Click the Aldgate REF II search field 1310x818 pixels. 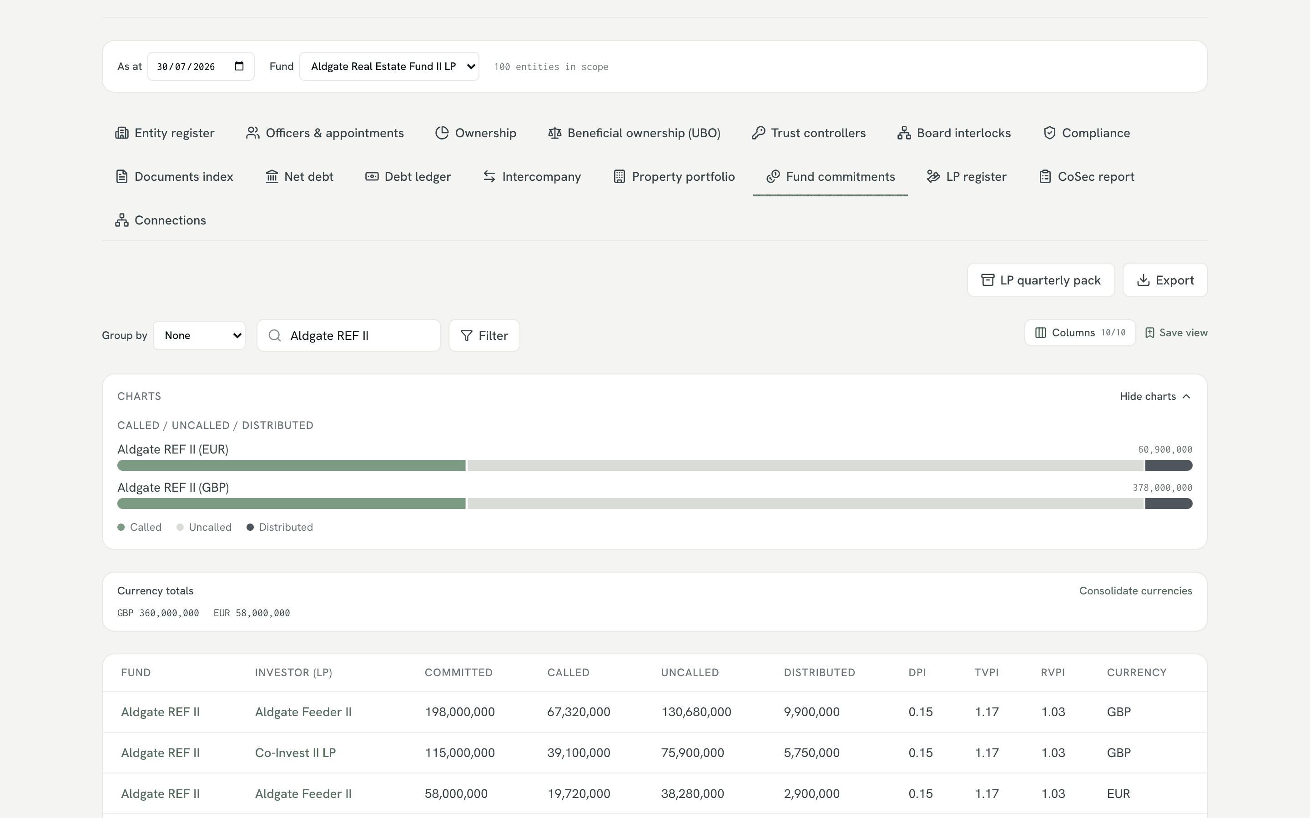pos(348,335)
